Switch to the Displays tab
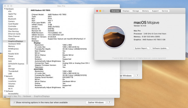Image resolution: width=188 pixels, height=108 pixels. tap(126, 11)
